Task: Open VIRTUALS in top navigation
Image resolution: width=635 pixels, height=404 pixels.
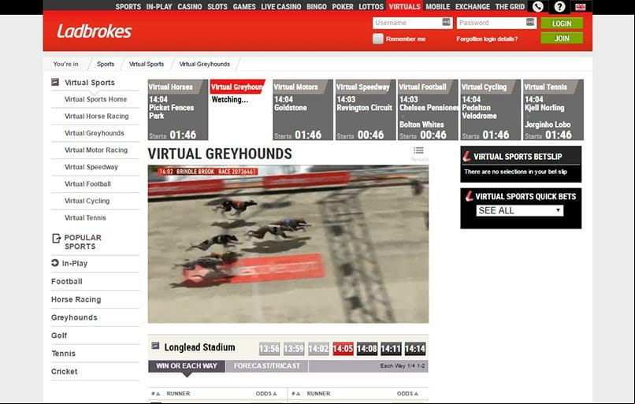Action: [405, 6]
